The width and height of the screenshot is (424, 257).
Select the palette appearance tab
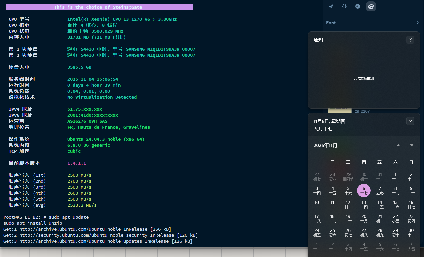371,6
